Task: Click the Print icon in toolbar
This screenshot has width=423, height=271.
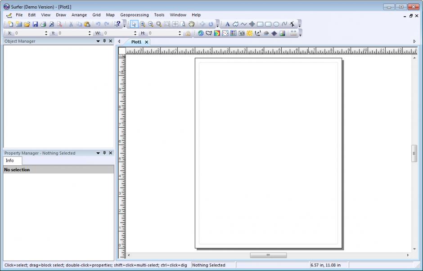Action: [43, 24]
